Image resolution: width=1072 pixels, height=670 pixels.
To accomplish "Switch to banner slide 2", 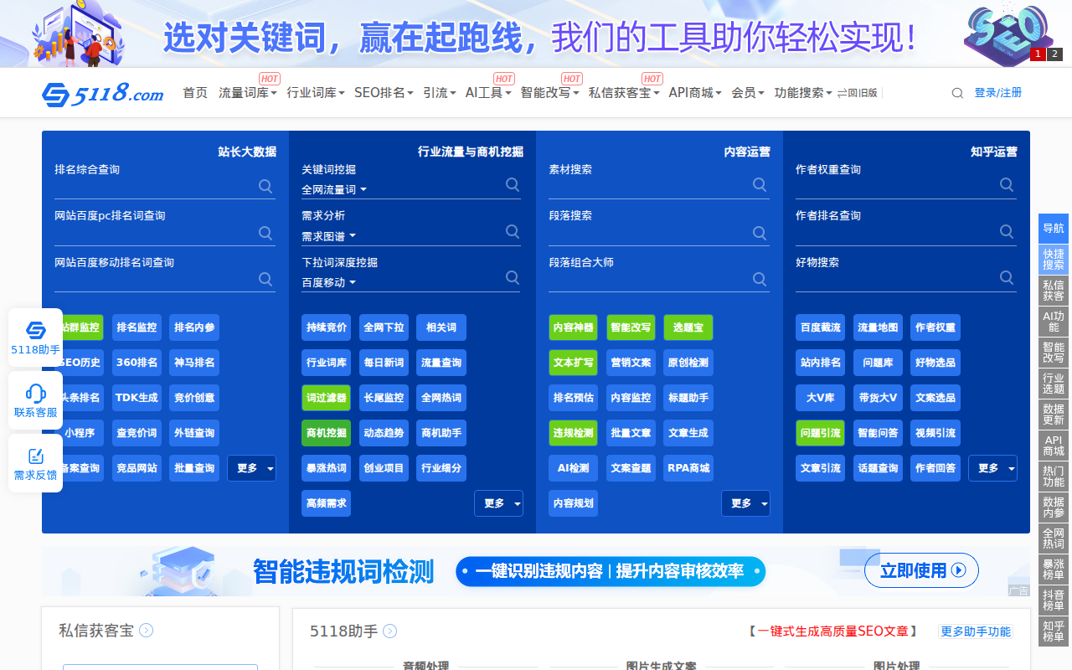I will coord(1054,54).
